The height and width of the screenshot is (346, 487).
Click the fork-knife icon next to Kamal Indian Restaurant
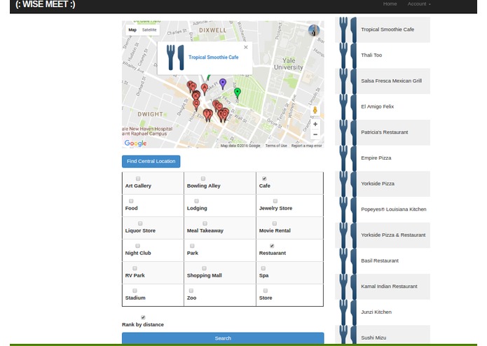(348, 286)
